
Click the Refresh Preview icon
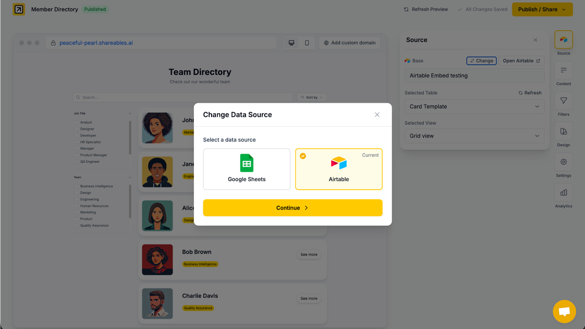(x=406, y=9)
